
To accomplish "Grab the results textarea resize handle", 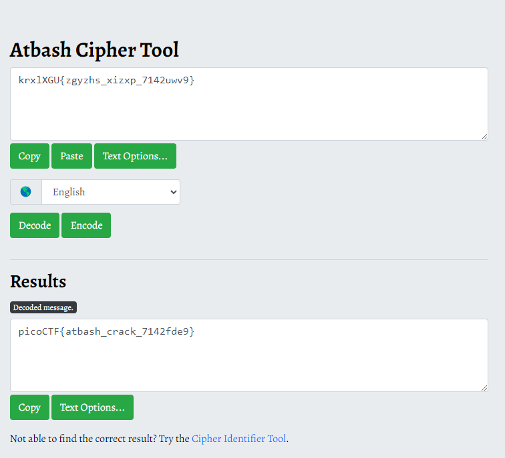I will [484, 387].
